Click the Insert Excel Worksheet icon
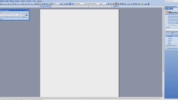 pos(42,4)
